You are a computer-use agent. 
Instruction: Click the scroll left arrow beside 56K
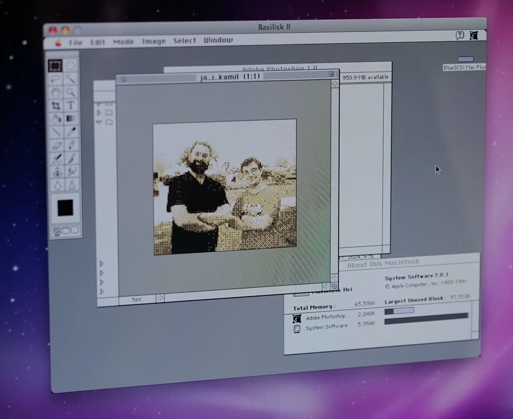pyautogui.click(x=160, y=298)
